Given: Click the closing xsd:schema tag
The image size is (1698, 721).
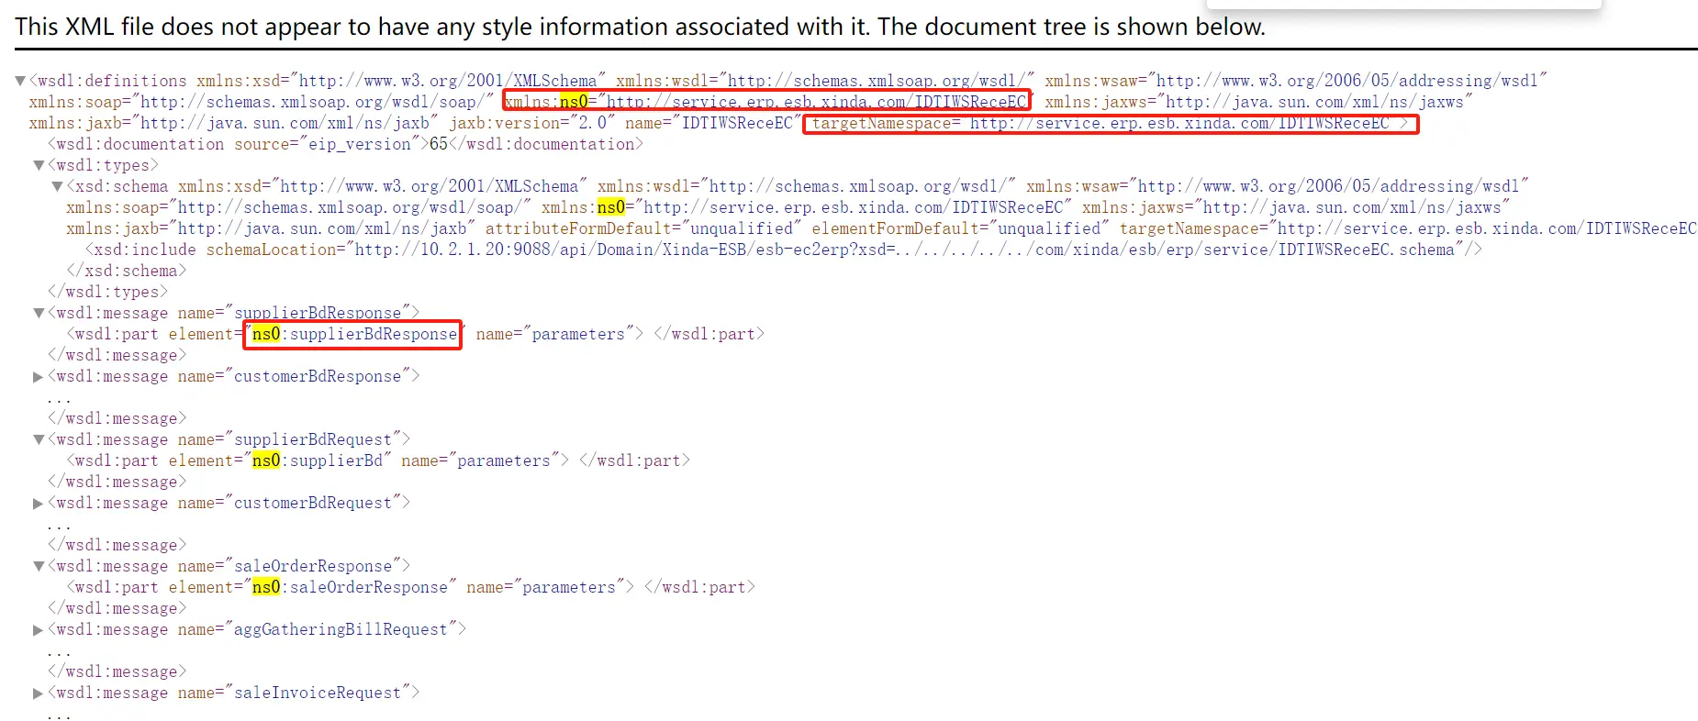Looking at the screenshot, I should (x=127, y=271).
